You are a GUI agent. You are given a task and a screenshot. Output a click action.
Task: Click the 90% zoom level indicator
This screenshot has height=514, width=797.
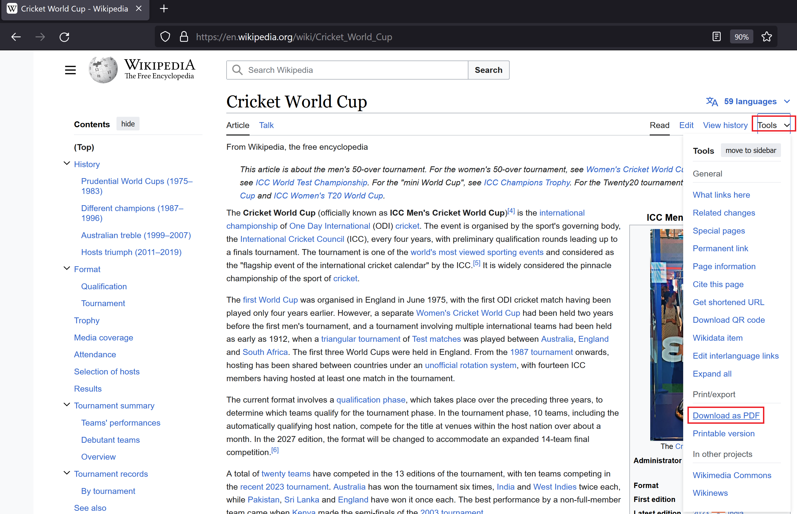pyautogui.click(x=741, y=36)
